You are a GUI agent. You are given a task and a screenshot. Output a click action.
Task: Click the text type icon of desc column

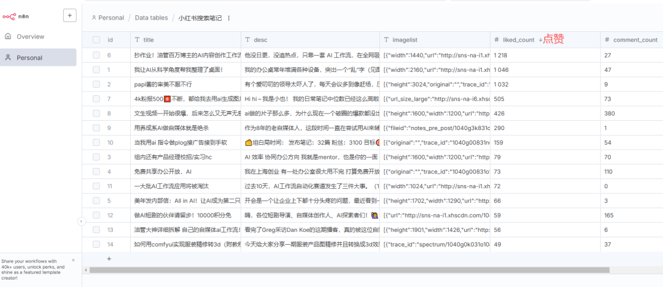click(x=248, y=40)
